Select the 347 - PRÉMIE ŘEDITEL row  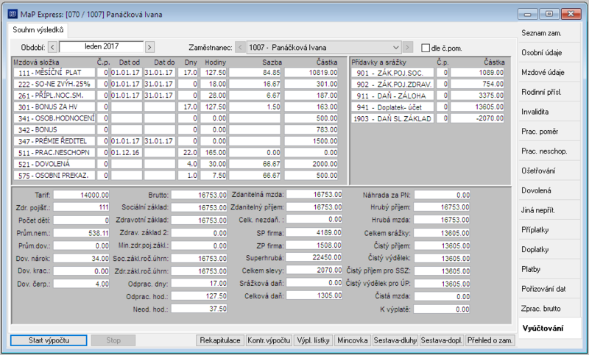coord(175,141)
